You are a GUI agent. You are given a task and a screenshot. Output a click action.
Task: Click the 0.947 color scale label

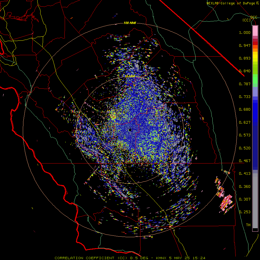pos(245,45)
